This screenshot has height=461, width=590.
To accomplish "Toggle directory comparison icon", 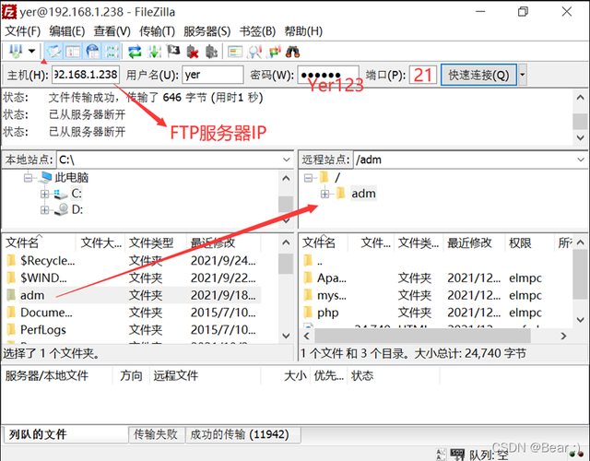I will 254,52.
